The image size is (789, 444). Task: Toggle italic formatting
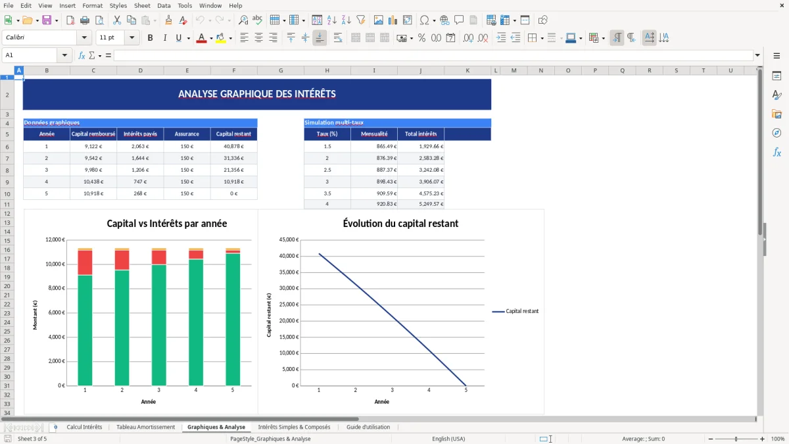point(164,37)
